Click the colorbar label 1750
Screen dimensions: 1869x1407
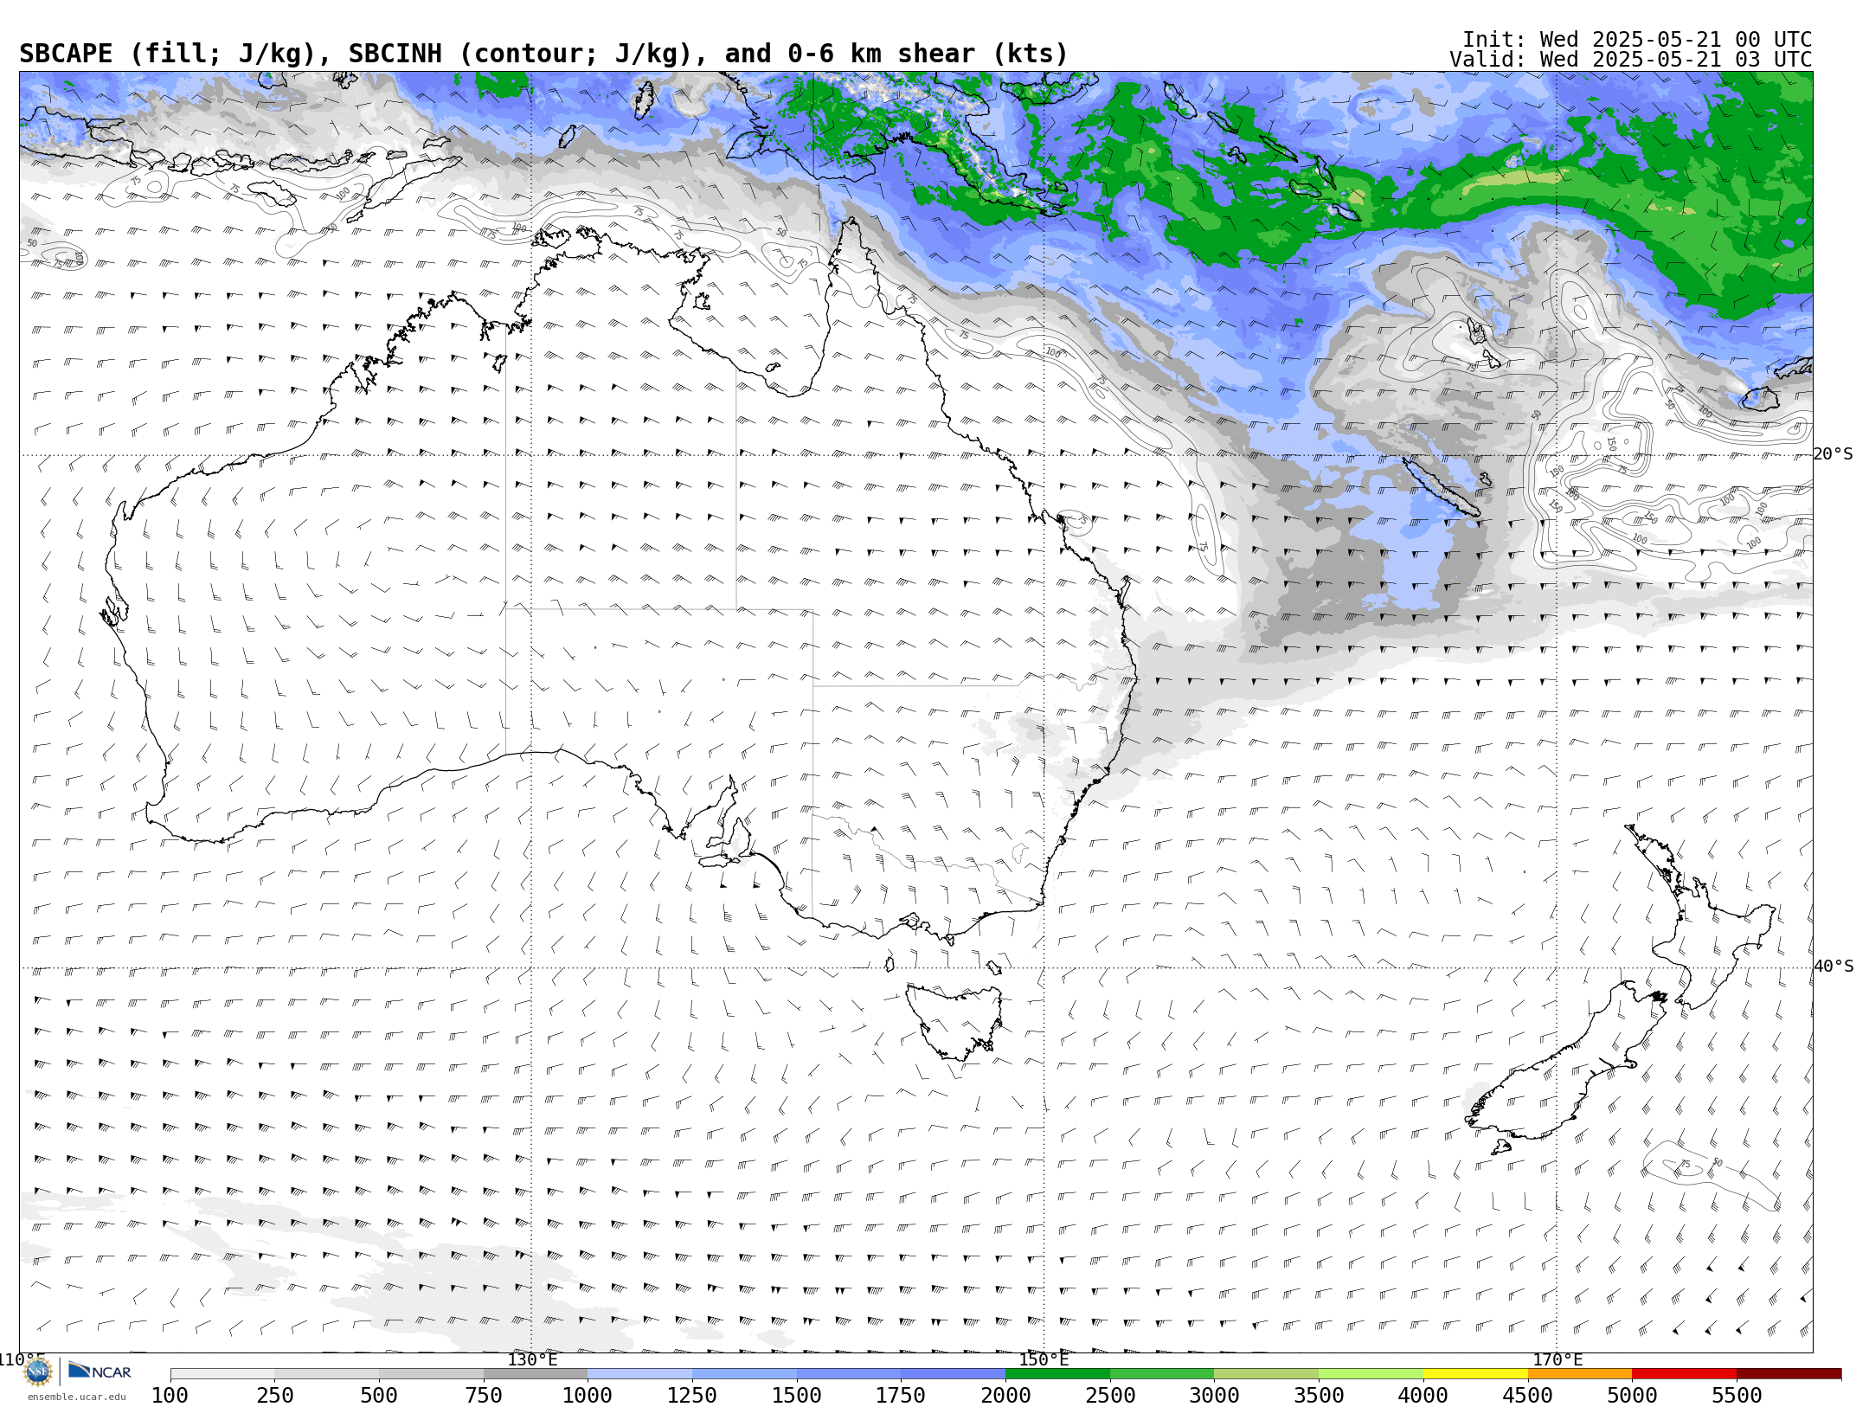[901, 1395]
